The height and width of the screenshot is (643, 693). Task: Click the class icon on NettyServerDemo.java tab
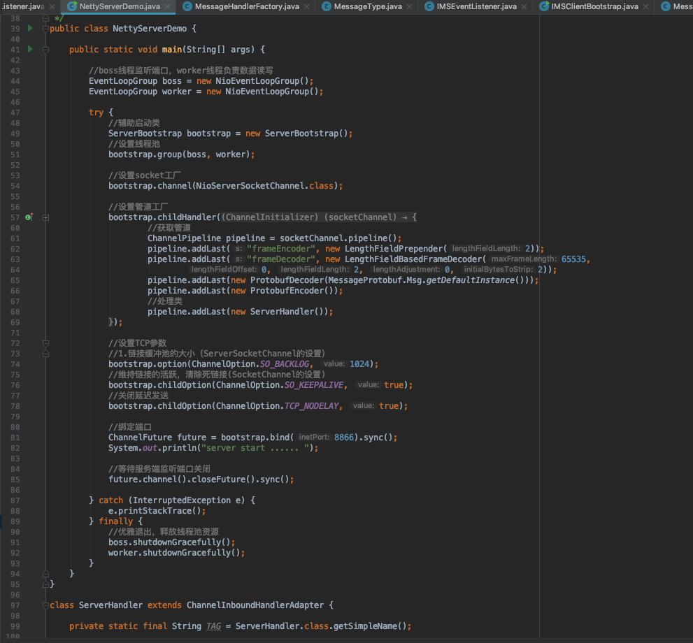pos(72,7)
